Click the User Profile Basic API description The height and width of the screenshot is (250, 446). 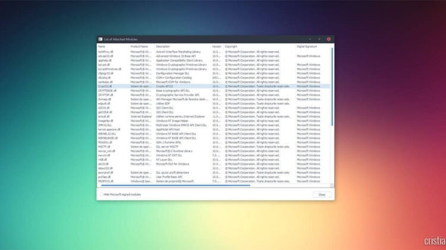tap(169, 177)
